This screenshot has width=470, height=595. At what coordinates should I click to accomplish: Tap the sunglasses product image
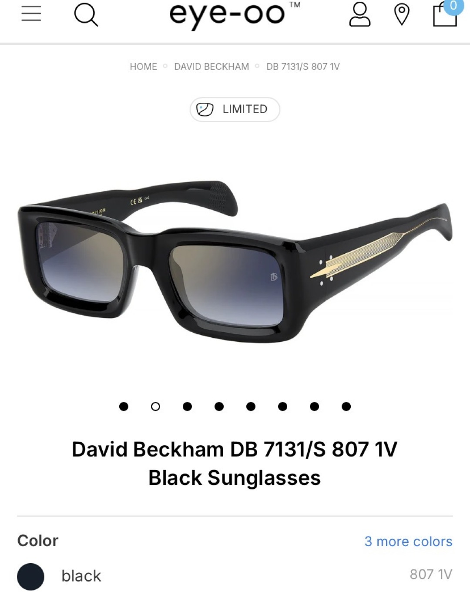click(x=235, y=261)
